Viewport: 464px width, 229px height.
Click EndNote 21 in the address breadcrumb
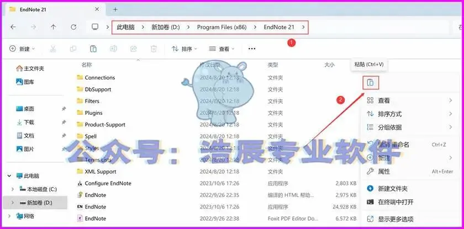[x=279, y=27]
